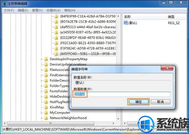Open the 文件(F) menu
The width and height of the screenshot is (189, 134).
coord(9,11)
